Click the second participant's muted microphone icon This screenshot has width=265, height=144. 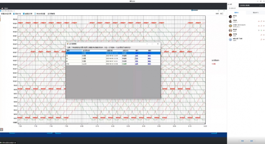(261, 21)
